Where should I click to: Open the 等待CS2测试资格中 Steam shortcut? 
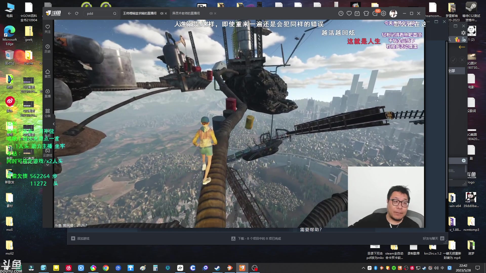pos(471,12)
